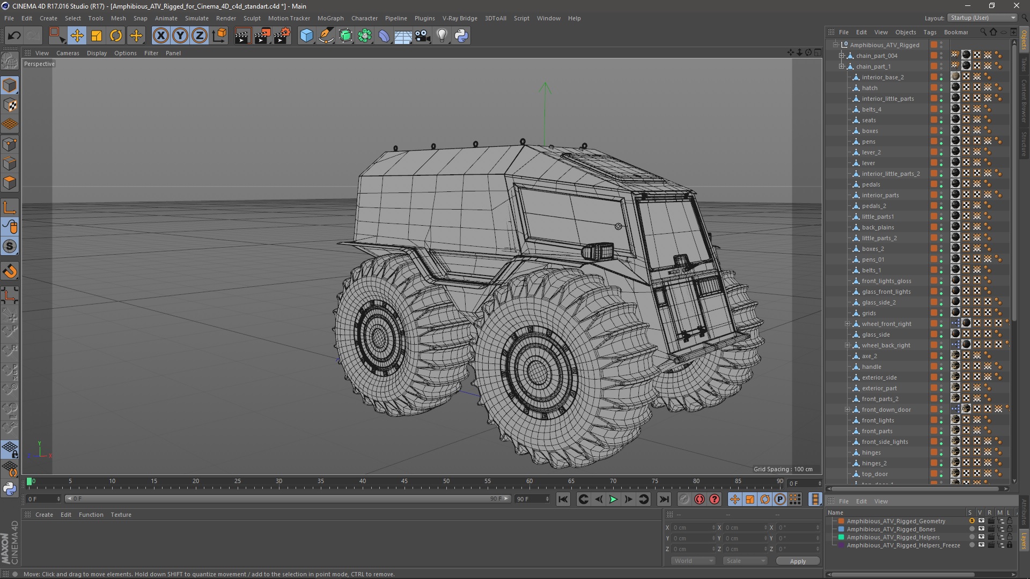Select the Rotate tool
The height and width of the screenshot is (579, 1030).
coord(116,36)
